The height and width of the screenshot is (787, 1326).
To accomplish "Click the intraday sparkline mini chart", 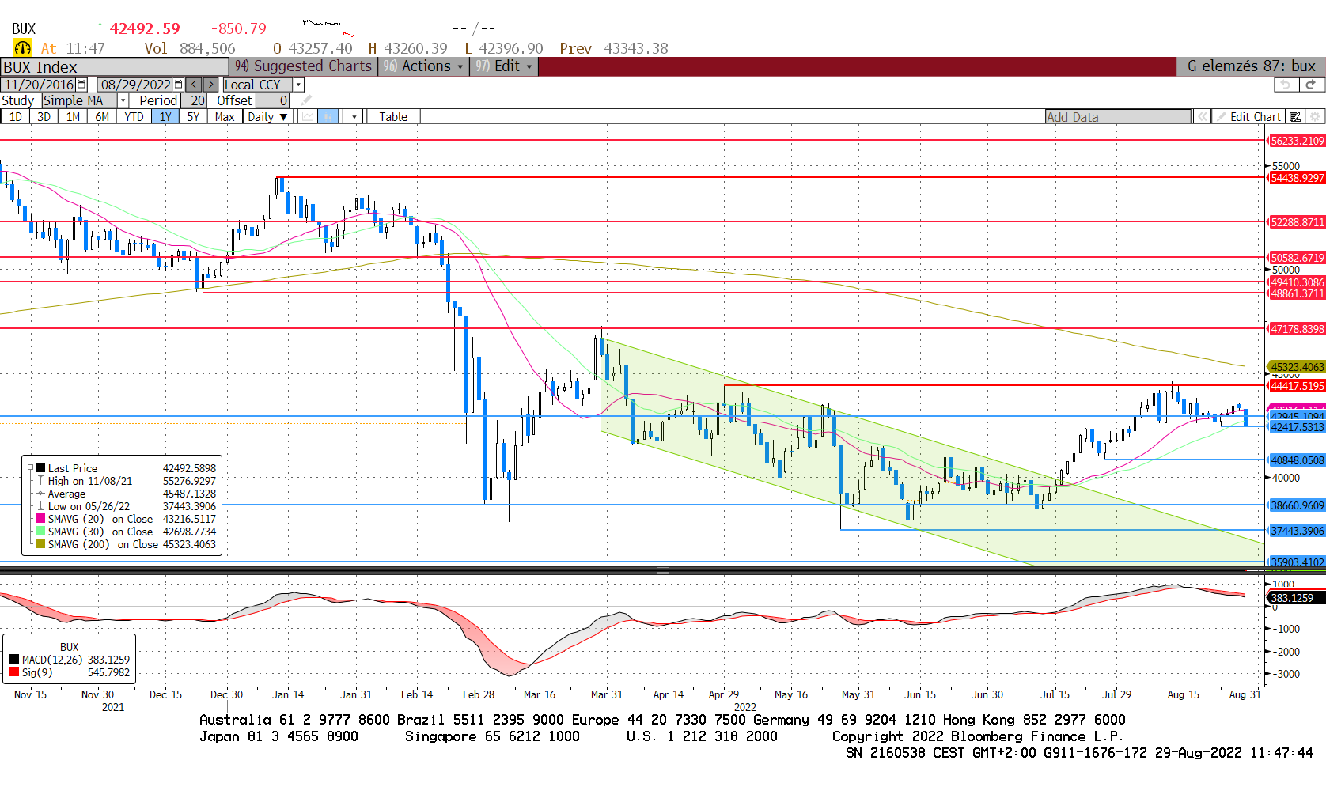I will click(328, 28).
